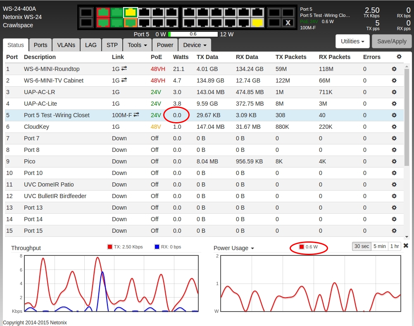Click red TX legend swatch
Image resolution: width=414 pixels, height=326 pixels.
click(110, 247)
